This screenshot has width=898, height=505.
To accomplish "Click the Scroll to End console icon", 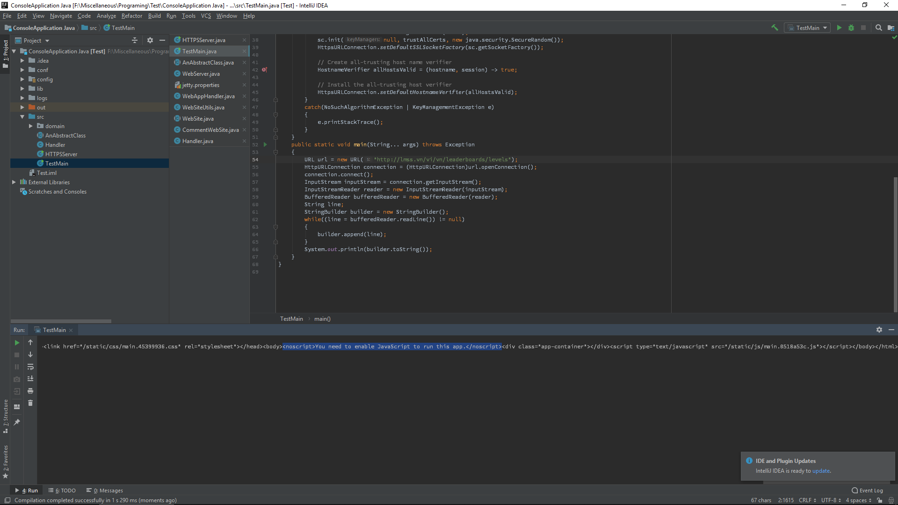I will click(x=30, y=379).
